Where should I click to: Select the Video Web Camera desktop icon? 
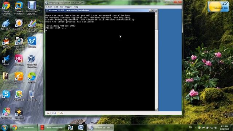point(19,44)
